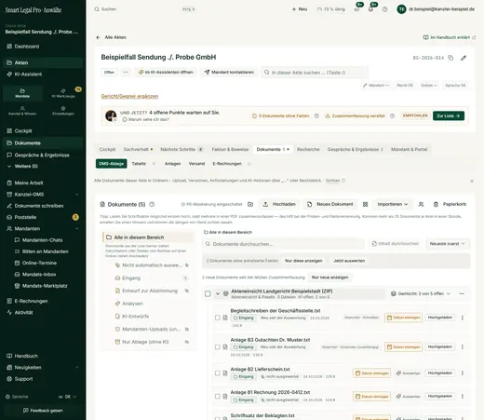
Task: Toggle PII-Maskierung eingeschaltet
Action: (211, 204)
